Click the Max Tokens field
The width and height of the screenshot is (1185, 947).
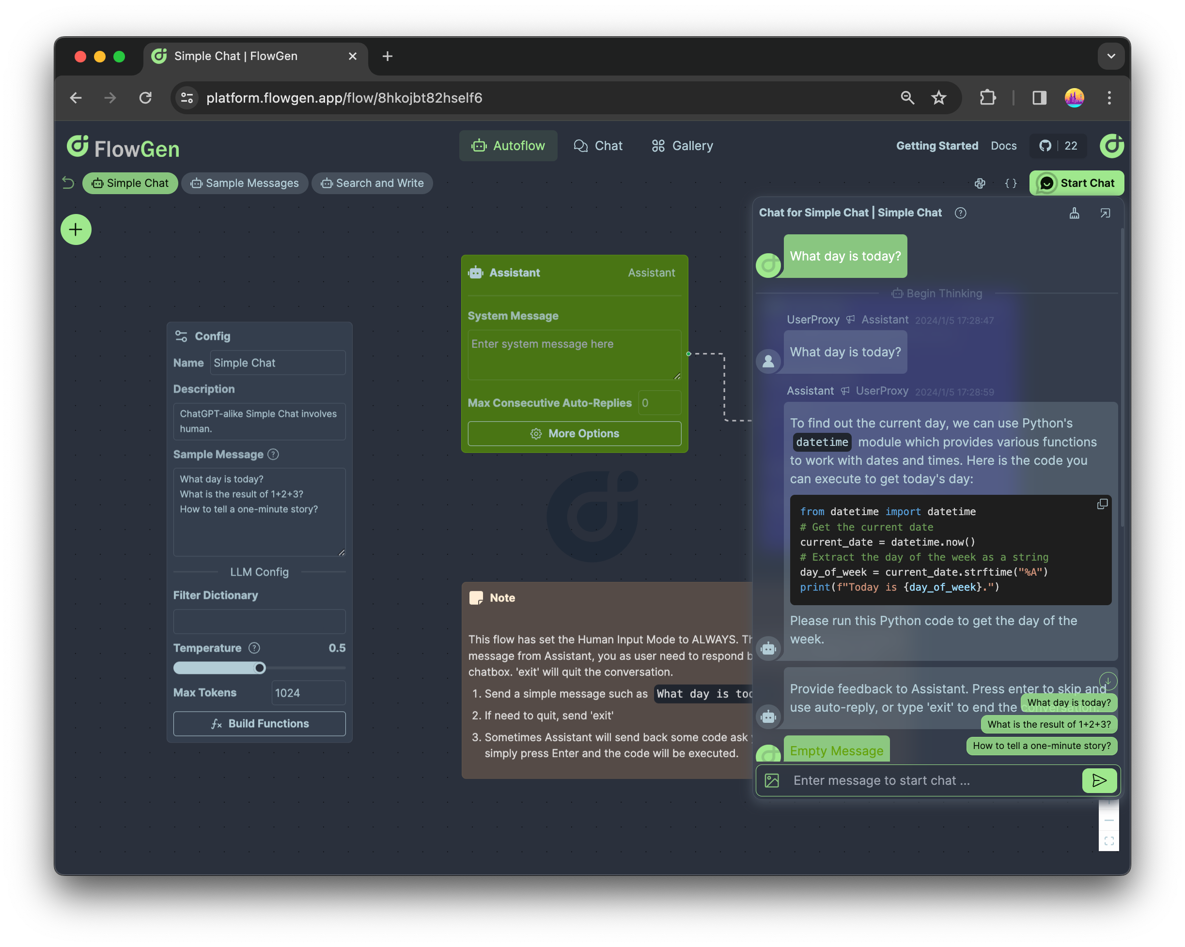(x=308, y=693)
